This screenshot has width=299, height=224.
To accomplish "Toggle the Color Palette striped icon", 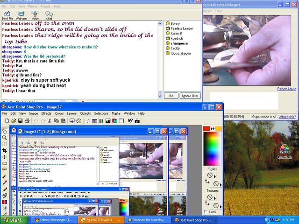I will (x=101, y=121).
